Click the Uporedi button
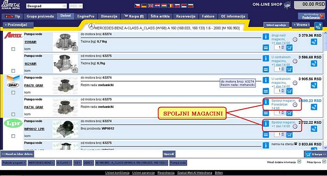The height and width of the screenshot is (176, 327). pyautogui.click(x=169, y=154)
